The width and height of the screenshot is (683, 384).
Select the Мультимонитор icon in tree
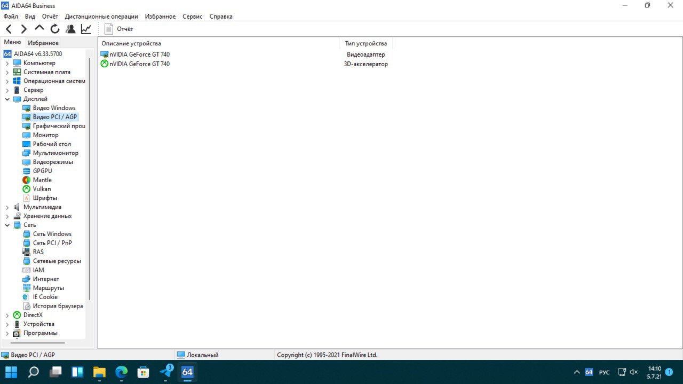point(27,153)
